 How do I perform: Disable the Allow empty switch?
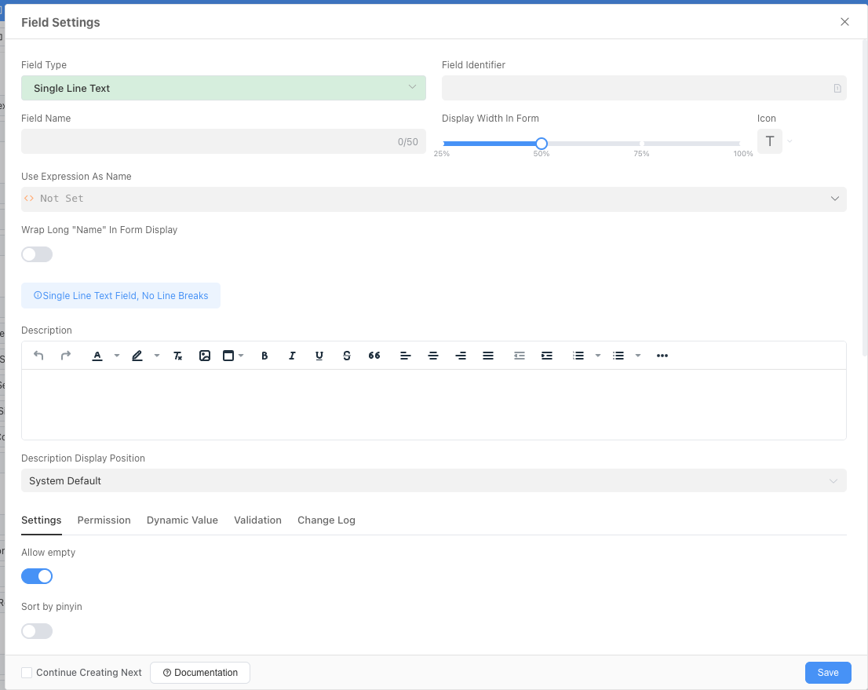click(x=37, y=576)
